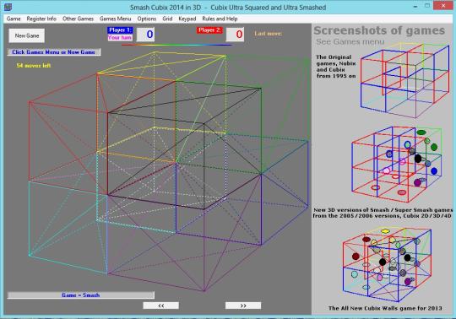
Task: Open the Rules and Help menu
Action: pyautogui.click(x=220, y=19)
